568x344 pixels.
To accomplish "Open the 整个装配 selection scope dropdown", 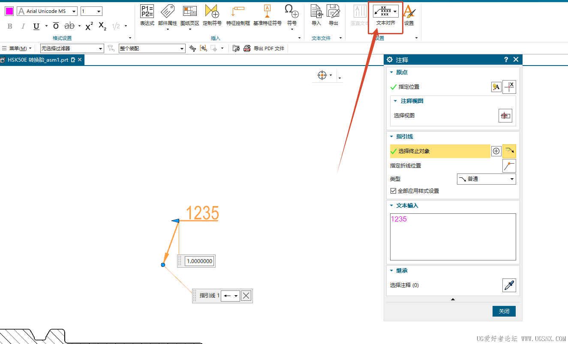I will [x=152, y=48].
